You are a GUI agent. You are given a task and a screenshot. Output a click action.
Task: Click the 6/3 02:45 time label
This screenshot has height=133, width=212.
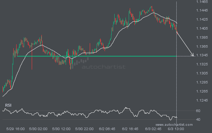pyautogui.click(x=153, y=129)
